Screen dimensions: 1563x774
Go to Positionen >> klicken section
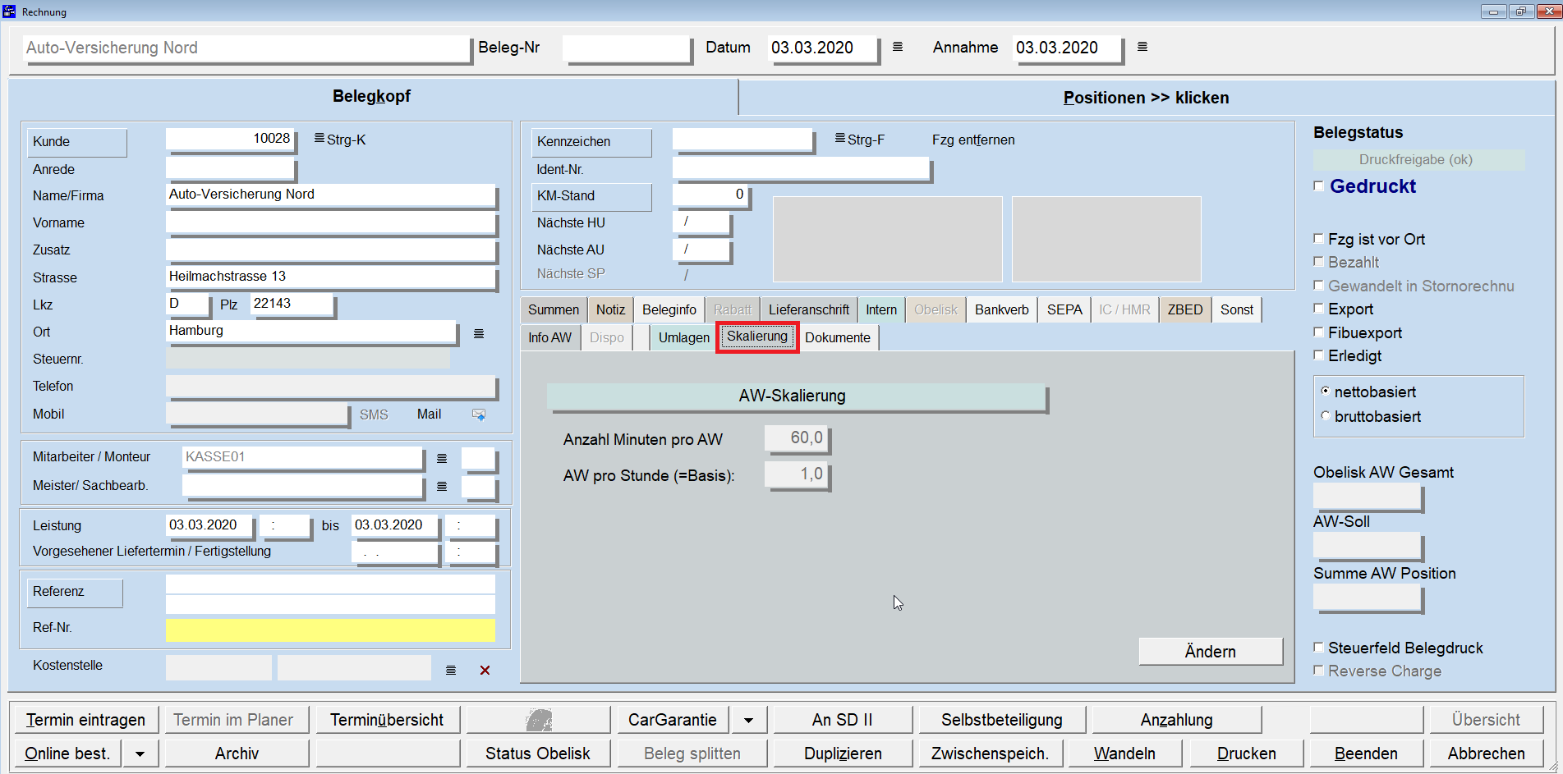coord(1146,98)
